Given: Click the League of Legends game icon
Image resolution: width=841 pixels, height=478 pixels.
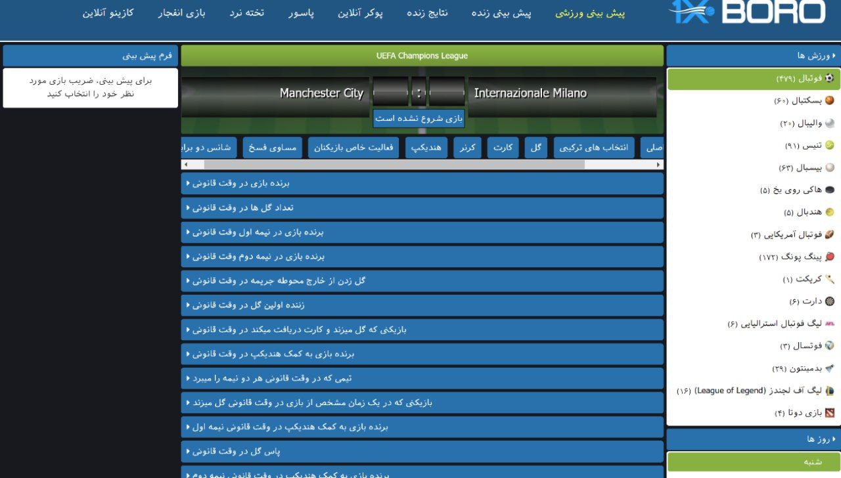Looking at the screenshot, I should 830,390.
